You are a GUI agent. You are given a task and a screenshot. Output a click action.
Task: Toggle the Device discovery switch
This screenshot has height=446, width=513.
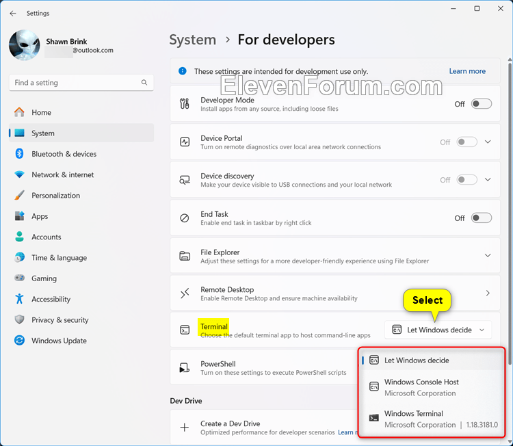coord(467,180)
